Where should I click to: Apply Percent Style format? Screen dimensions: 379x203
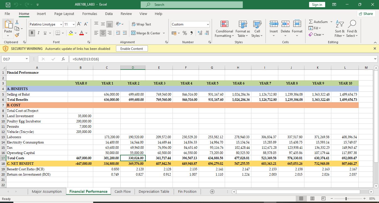coord(185,33)
